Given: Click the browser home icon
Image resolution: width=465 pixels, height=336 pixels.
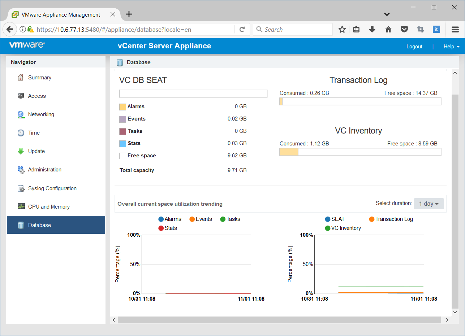Looking at the screenshot, I should 388,30.
